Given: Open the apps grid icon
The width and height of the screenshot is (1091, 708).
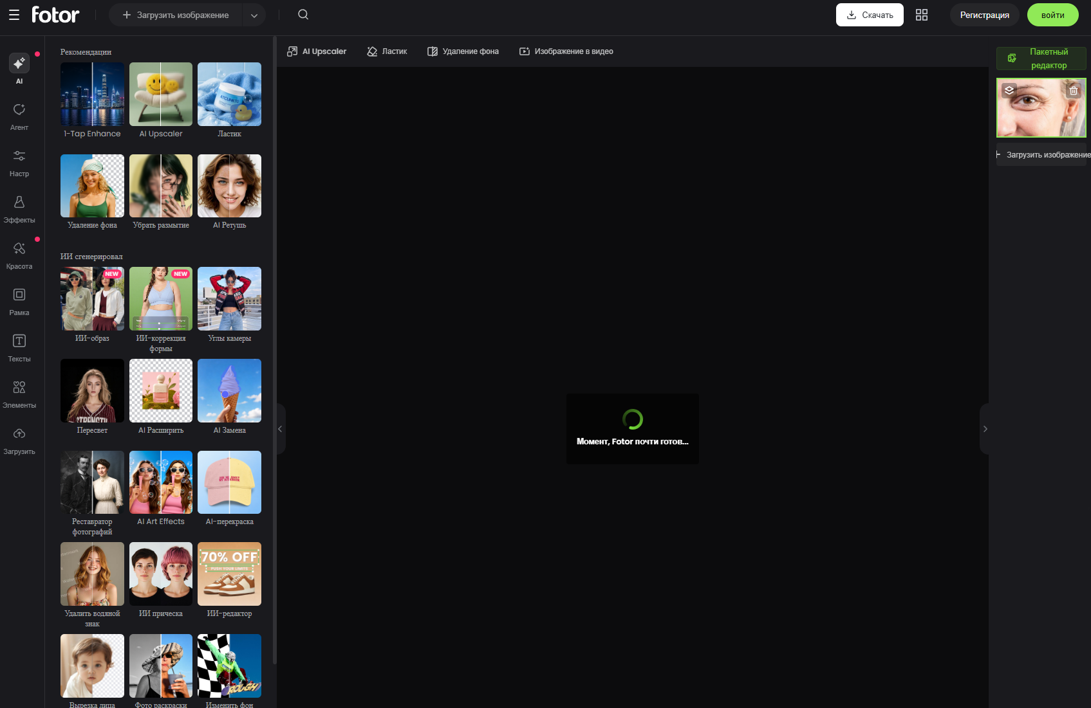Looking at the screenshot, I should point(922,15).
